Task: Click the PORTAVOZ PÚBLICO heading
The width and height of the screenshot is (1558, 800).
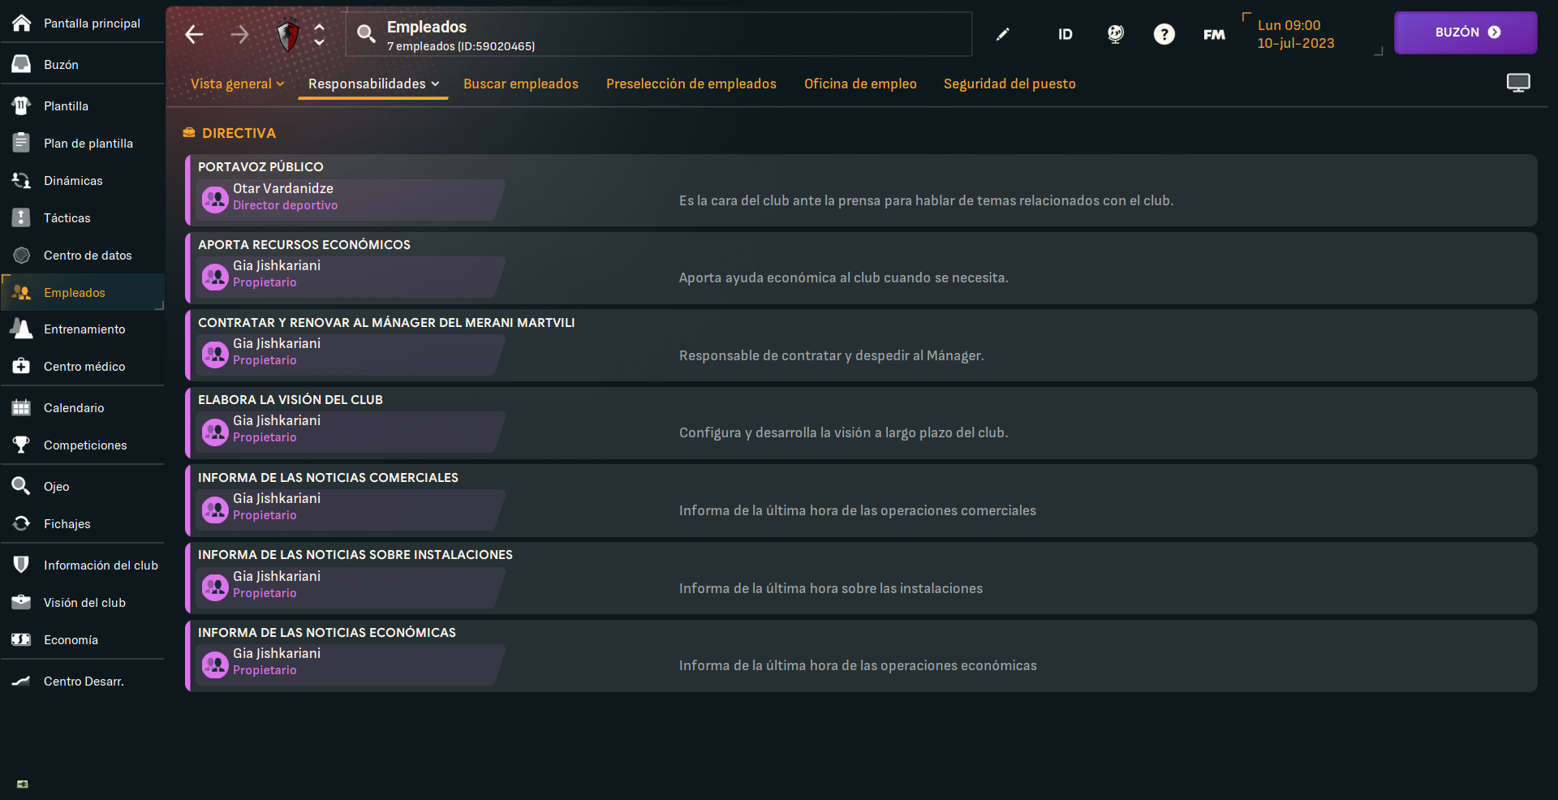Action: [260, 166]
